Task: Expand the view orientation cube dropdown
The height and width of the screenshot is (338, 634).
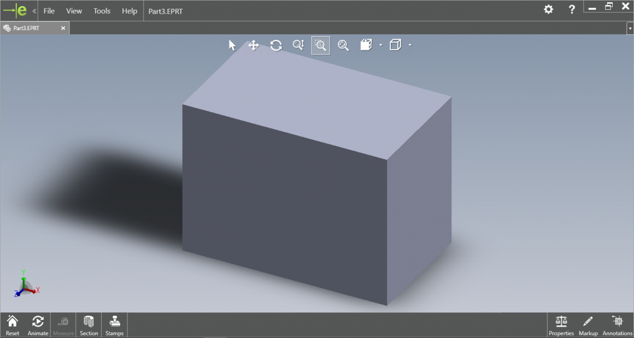Action: pos(410,45)
